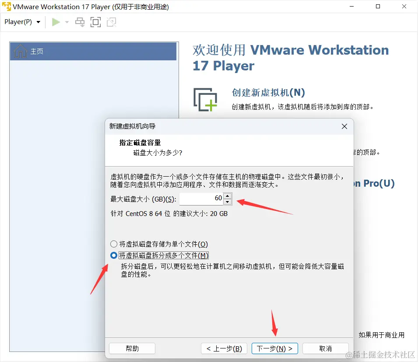Open the Player(P) menu
418x362 pixels.
click(x=22, y=22)
